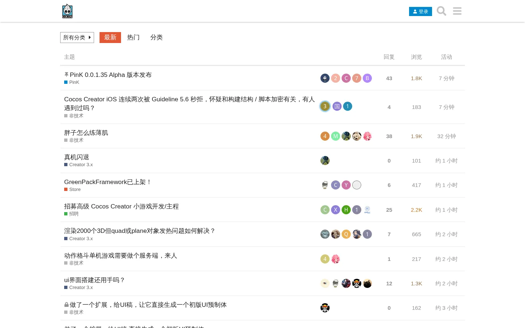Screen dimensions: 525x328
Task: Open the 招聘 category tag
Action: tap(71, 214)
